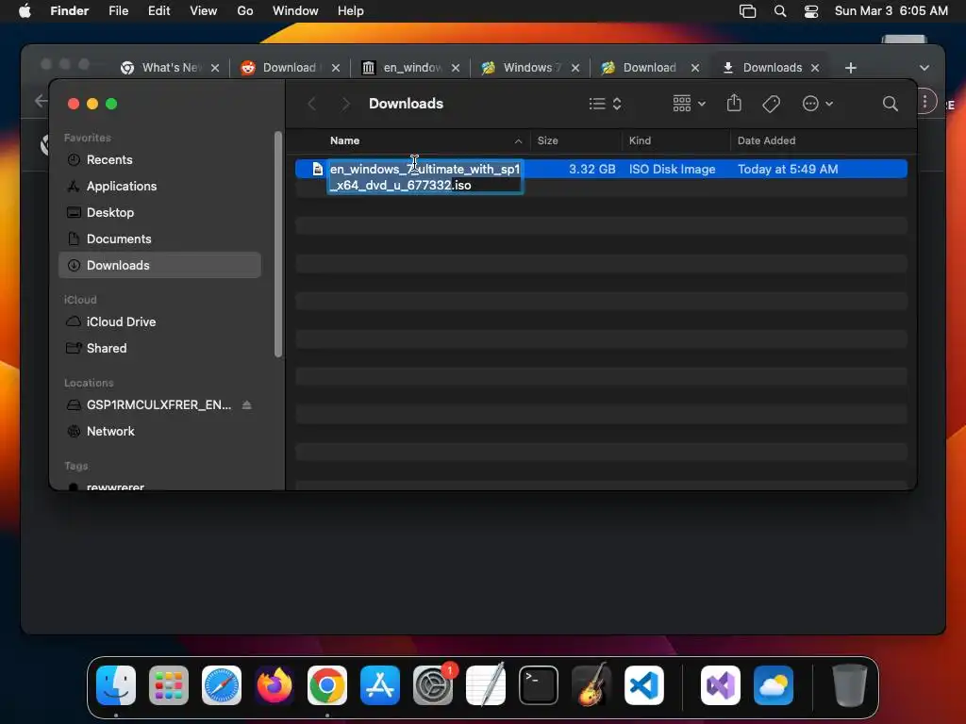Open the Go menu

pyautogui.click(x=244, y=11)
